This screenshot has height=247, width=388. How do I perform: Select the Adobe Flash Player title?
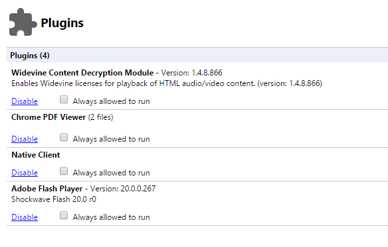(47, 189)
